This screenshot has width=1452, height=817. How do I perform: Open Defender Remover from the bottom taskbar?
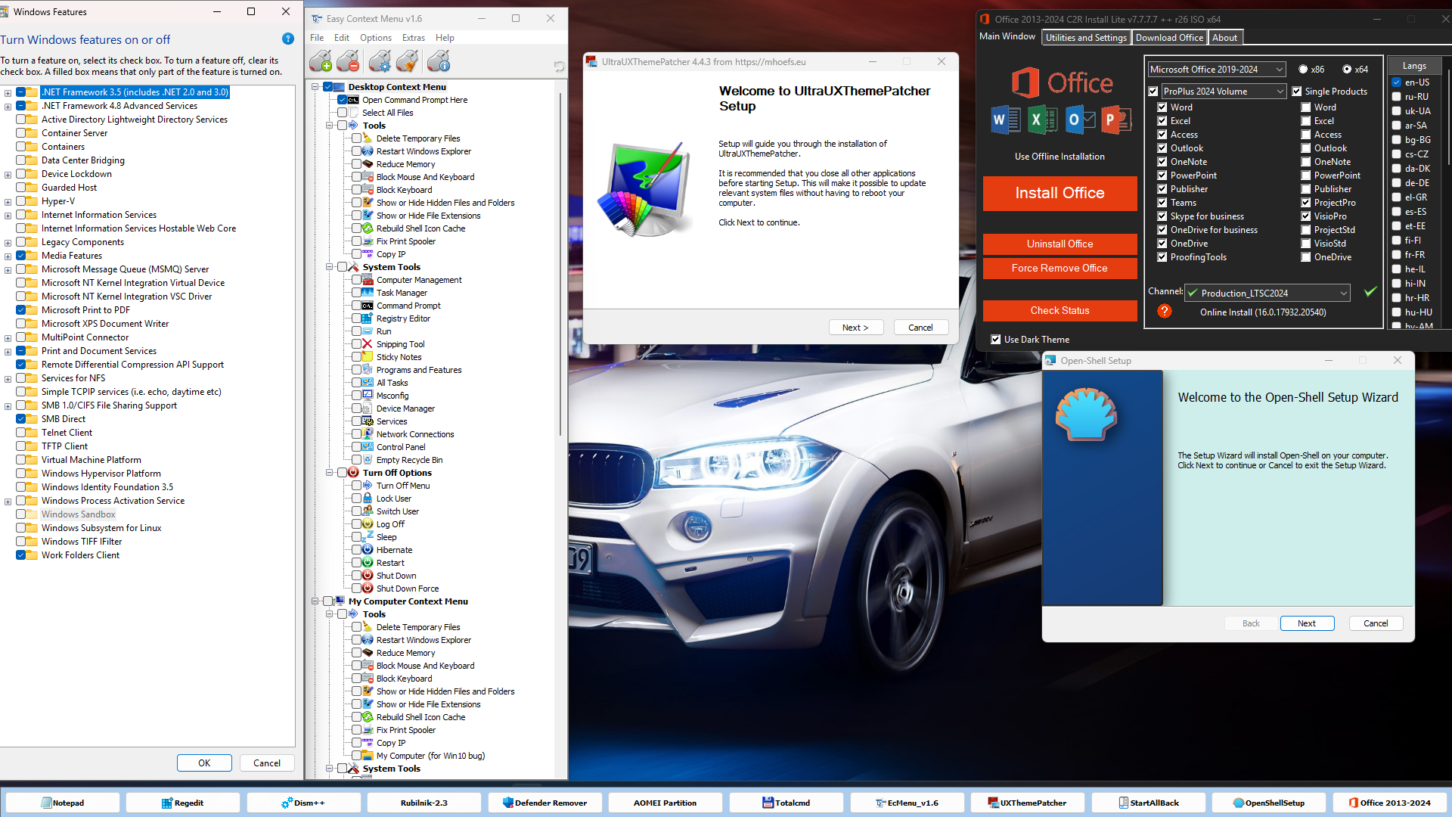pos(545,803)
